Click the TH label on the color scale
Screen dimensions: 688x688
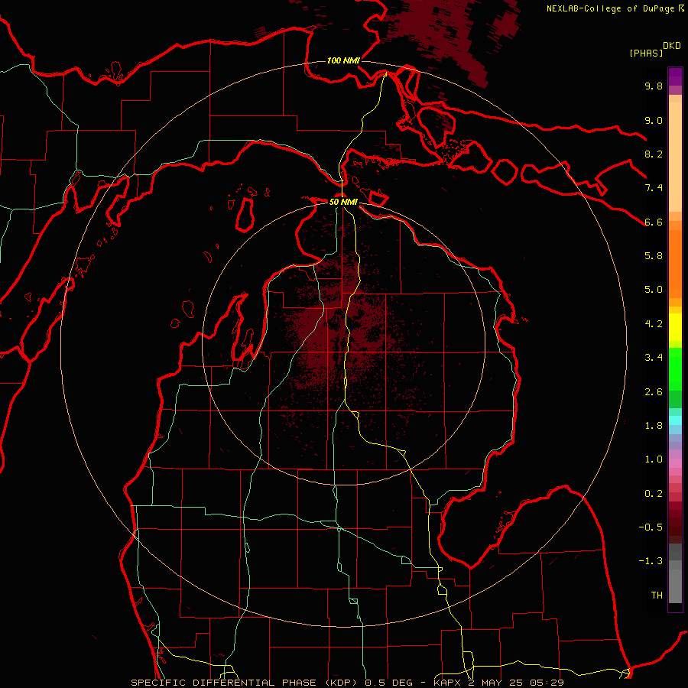coord(657,596)
